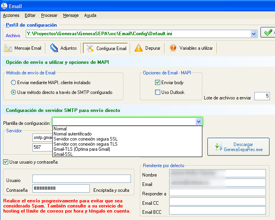Click the smtp.gmail server address field

click(43, 137)
